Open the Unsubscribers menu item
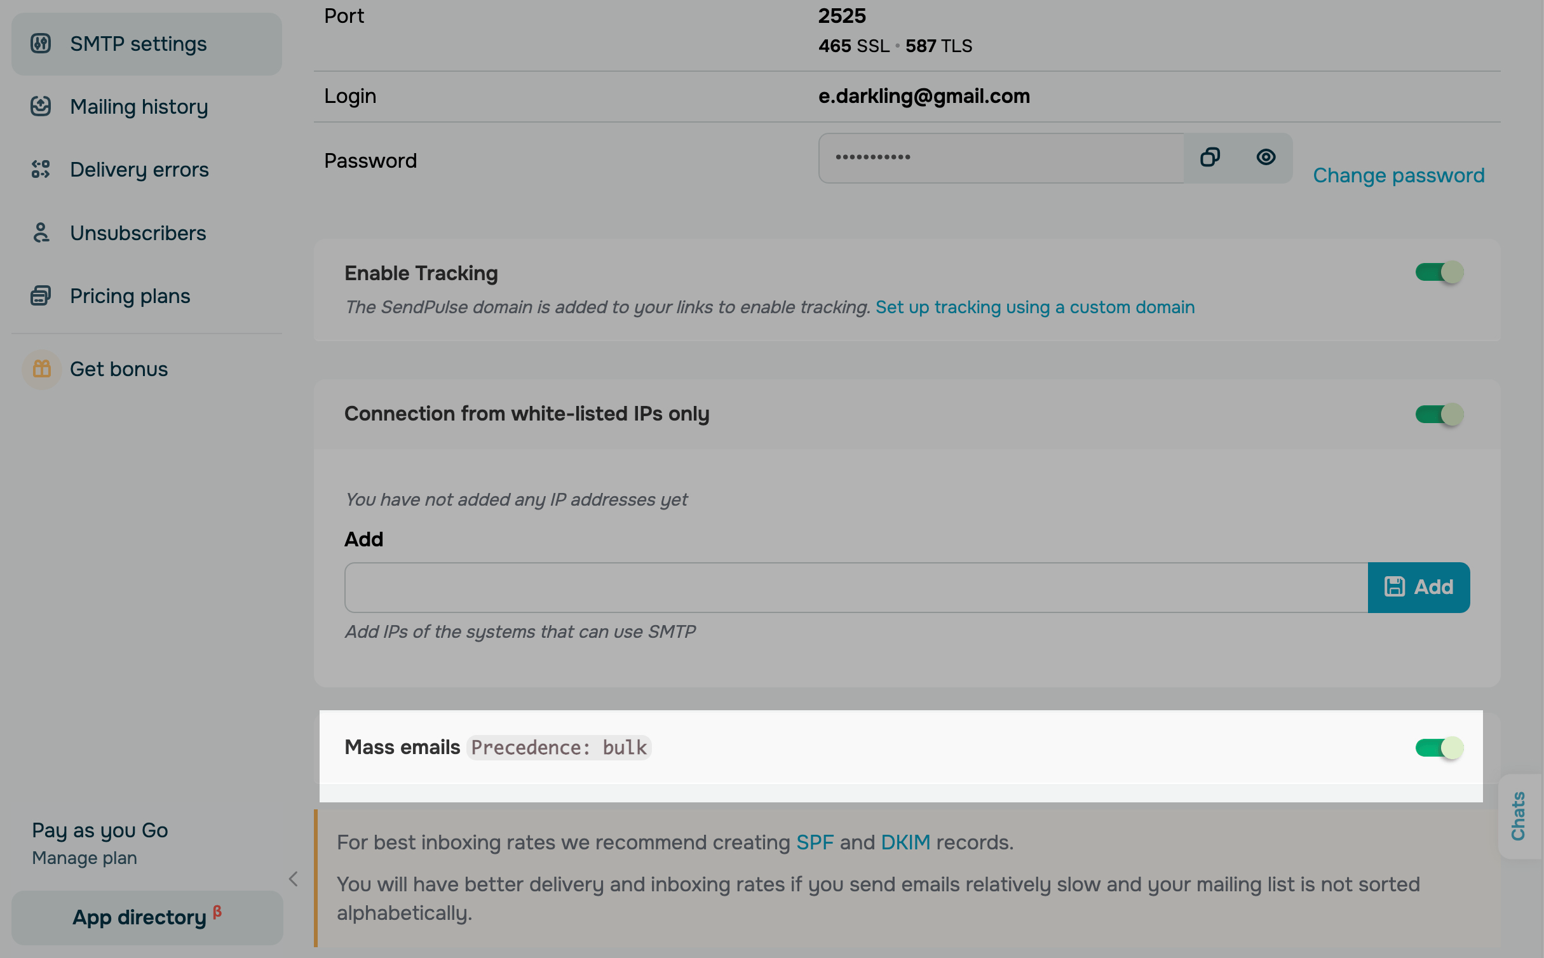Viewport: 1544px width, 958px height. [138, 233]
